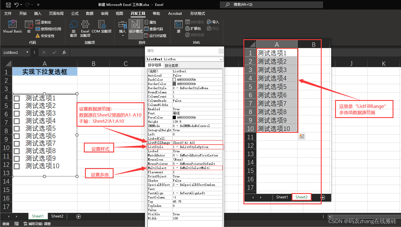Click the Save icon in title bar
The width and height of the screenshot is (401, 227).
[8, 5]
